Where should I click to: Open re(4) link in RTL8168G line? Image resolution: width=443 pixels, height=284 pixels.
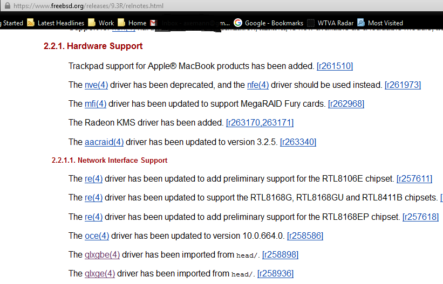pos(93,198)
